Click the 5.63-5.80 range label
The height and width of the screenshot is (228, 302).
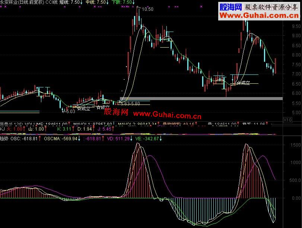point(131,103)
